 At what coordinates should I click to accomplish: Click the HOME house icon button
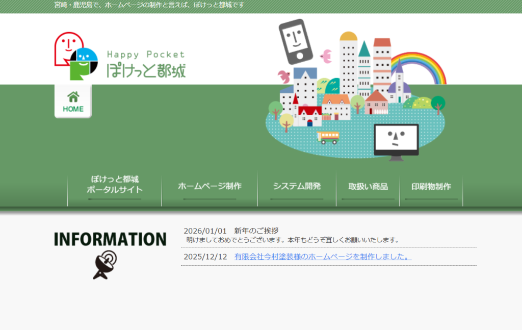click(73, 101)
